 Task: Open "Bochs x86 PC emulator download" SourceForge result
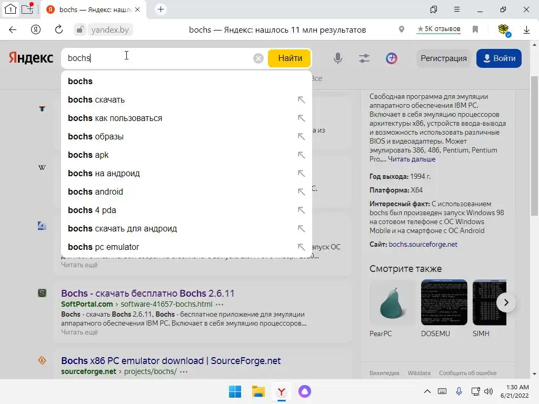point(171,361)
